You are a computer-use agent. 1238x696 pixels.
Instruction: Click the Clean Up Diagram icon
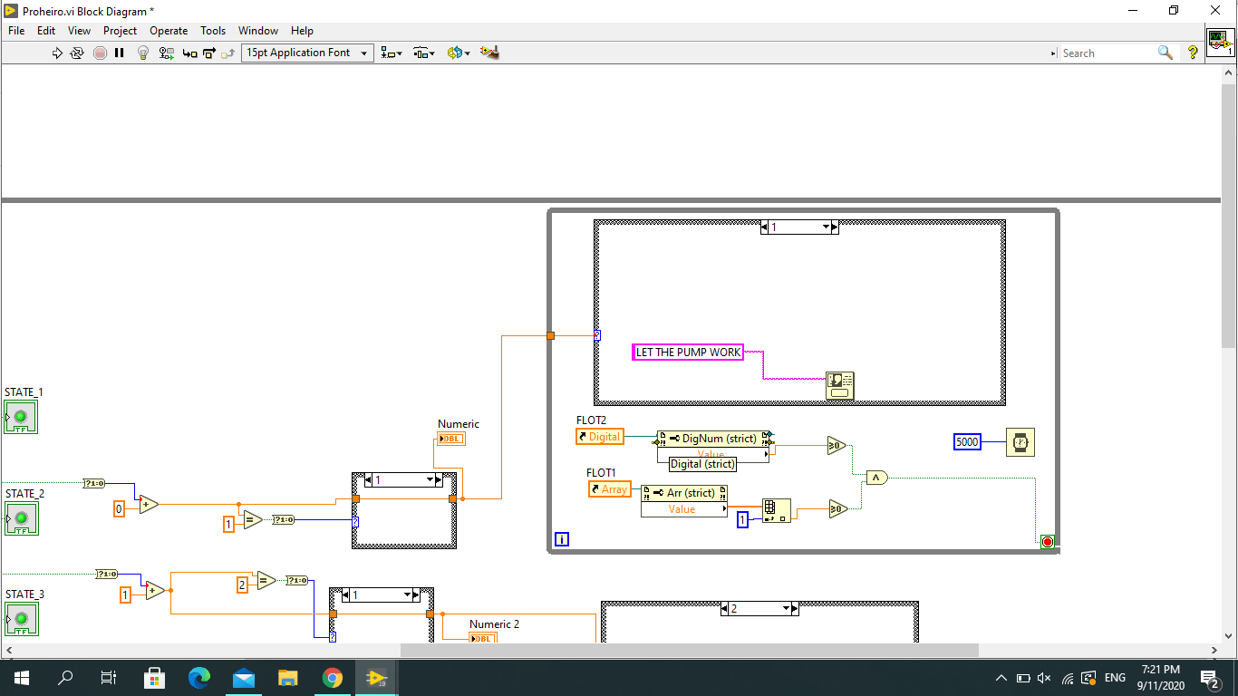(491, 53)
